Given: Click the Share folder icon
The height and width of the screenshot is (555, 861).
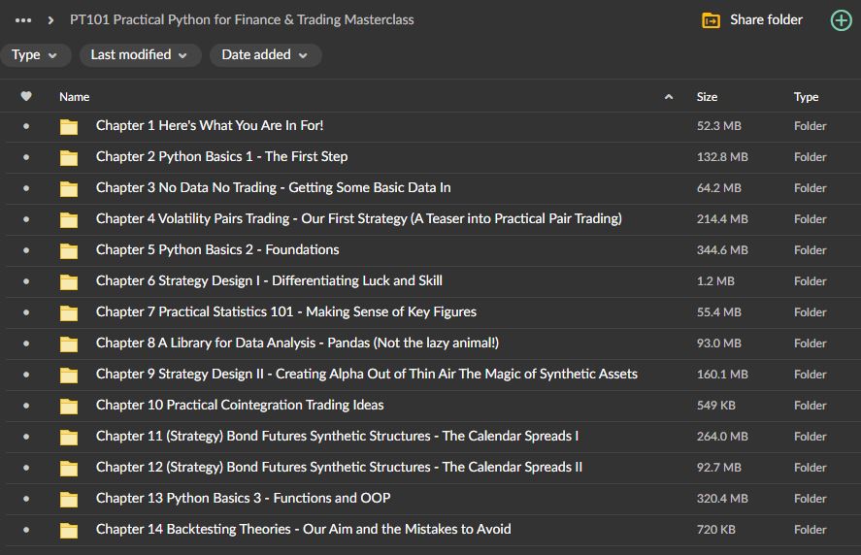Looking at the screenshot, I should tap(712, 20).
